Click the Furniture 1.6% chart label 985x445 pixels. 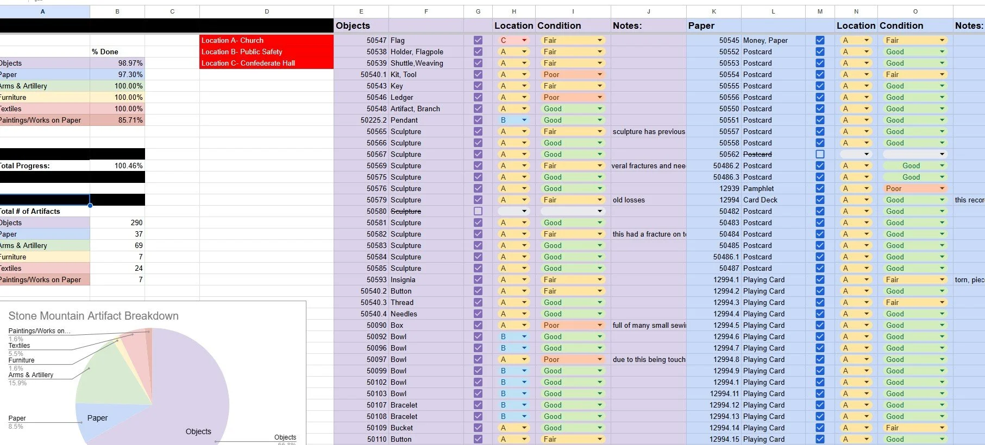tap(21, 364)
